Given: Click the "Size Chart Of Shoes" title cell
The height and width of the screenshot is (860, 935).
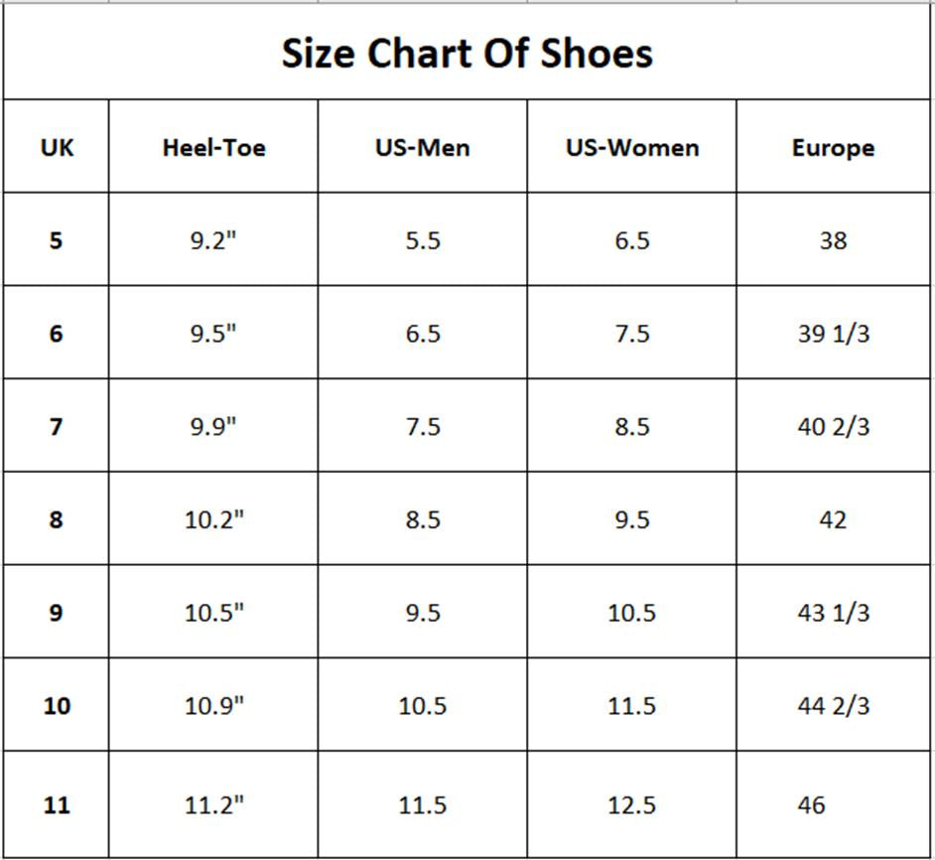Looking at the screenshot, I should coord(467,53).
